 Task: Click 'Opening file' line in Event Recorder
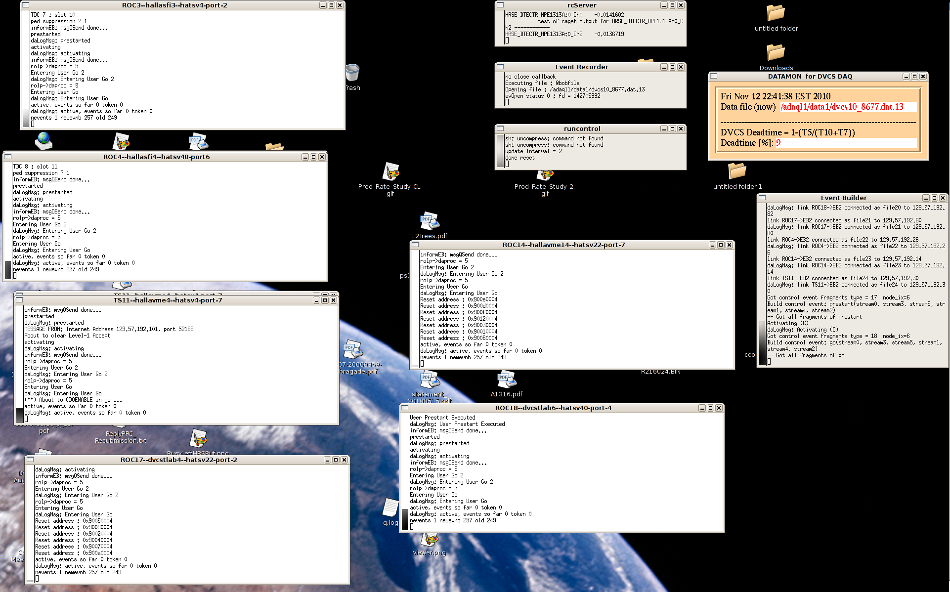(575, 89)
